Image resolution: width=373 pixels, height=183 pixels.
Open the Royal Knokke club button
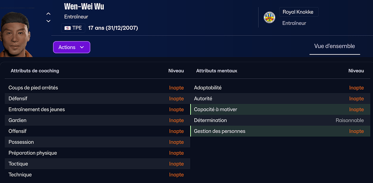click(x=298, y=12)
